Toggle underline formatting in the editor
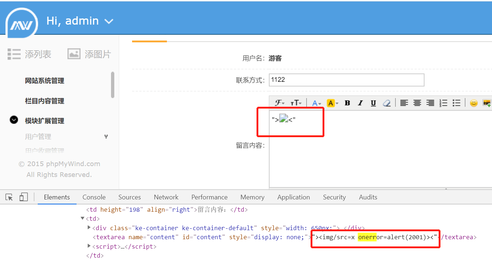The height and width of the screenshot is (262, 492). point(373,103)
